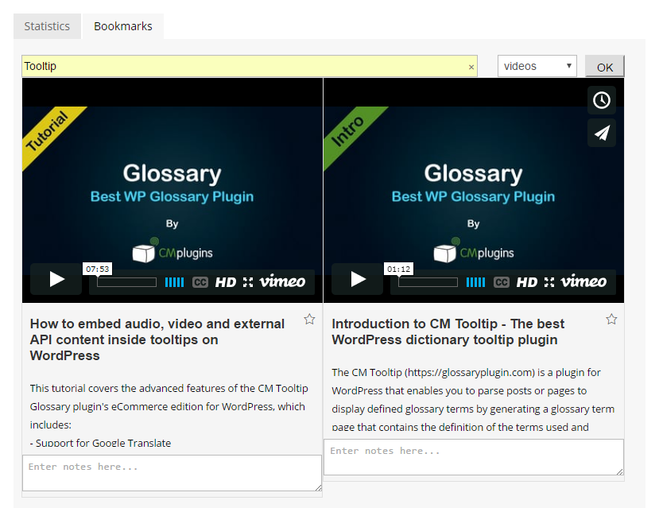Bookmark the 'Introduction to CM Tooltip' star

[611, 320]
